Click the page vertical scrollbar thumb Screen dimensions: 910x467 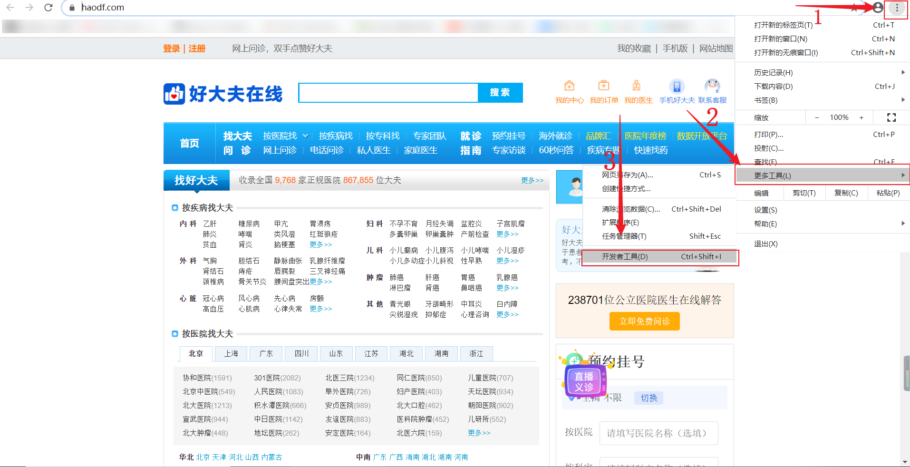tap(906, 373)
